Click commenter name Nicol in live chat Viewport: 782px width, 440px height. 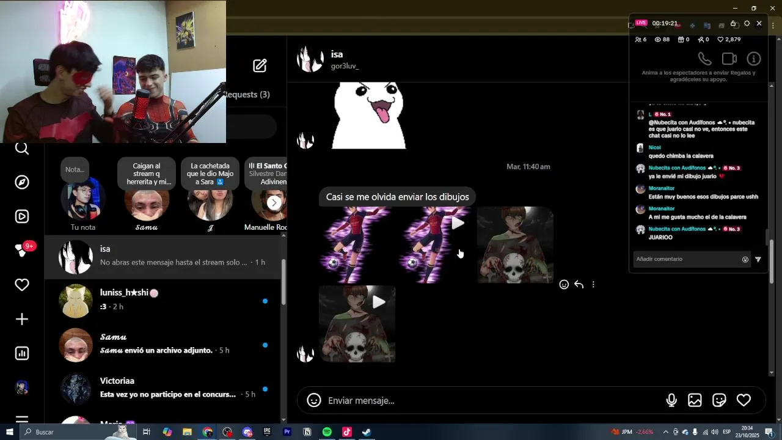point(655,147)
